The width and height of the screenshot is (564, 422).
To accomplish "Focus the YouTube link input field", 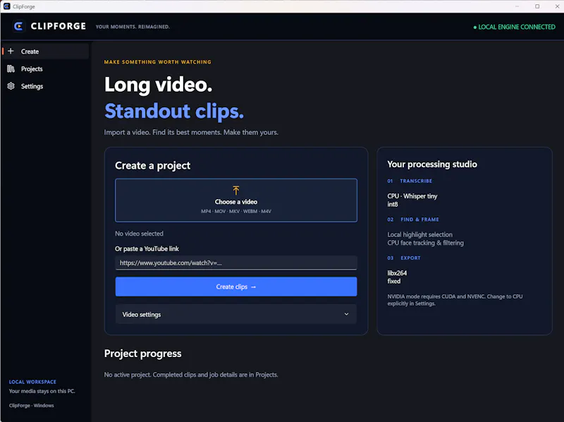I will pos(236,263).
